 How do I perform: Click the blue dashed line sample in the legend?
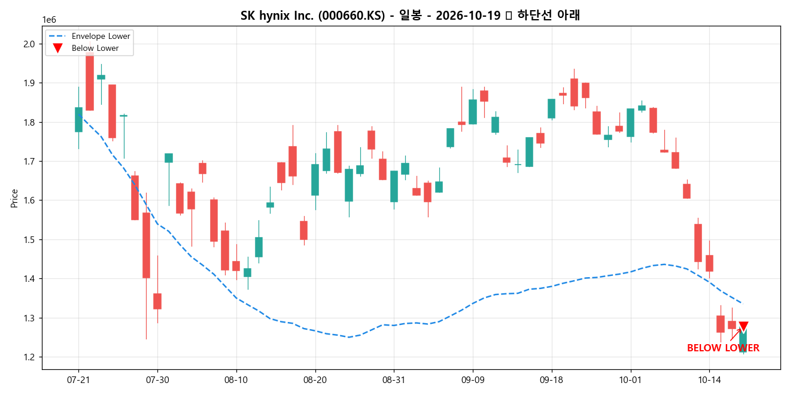[x=57, y=37]
